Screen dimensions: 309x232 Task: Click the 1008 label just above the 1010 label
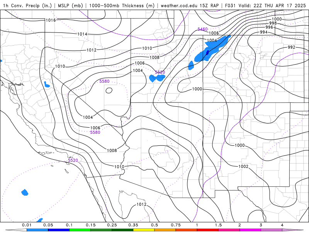click(x=112, y=150)
